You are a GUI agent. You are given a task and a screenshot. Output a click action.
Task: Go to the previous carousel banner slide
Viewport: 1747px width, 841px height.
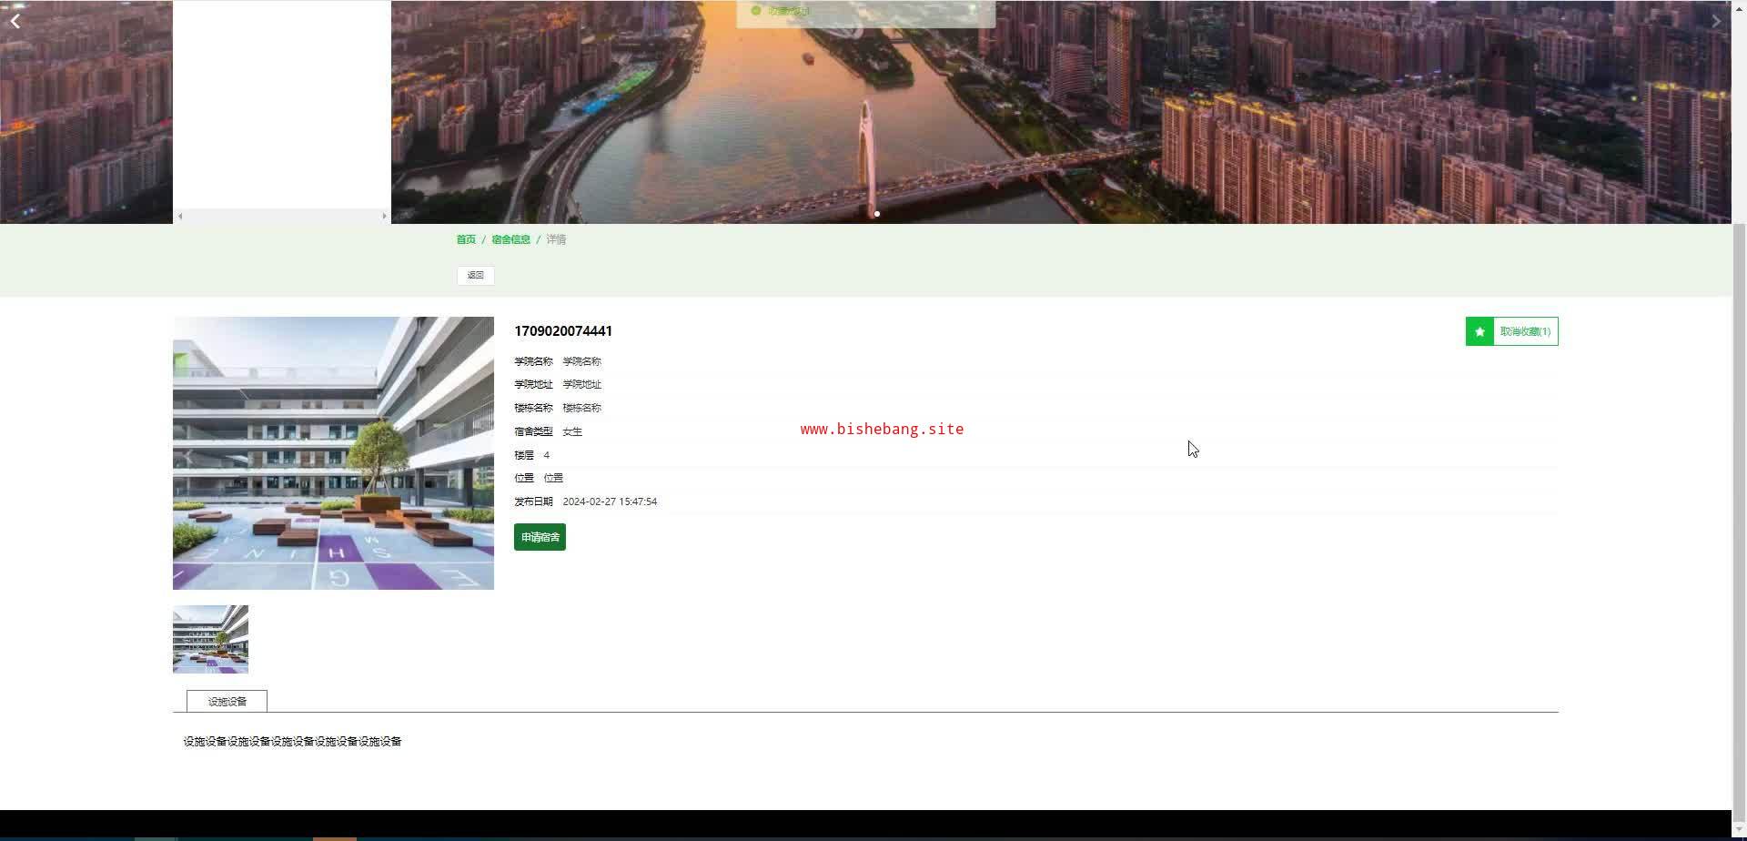[15, 21]
